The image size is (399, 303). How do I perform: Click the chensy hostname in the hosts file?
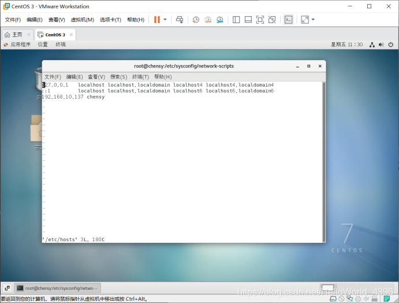click(96, 97)
